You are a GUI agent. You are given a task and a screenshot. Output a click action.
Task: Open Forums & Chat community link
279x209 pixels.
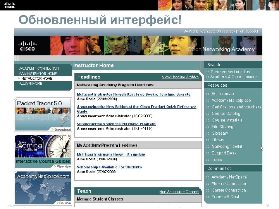225,197
